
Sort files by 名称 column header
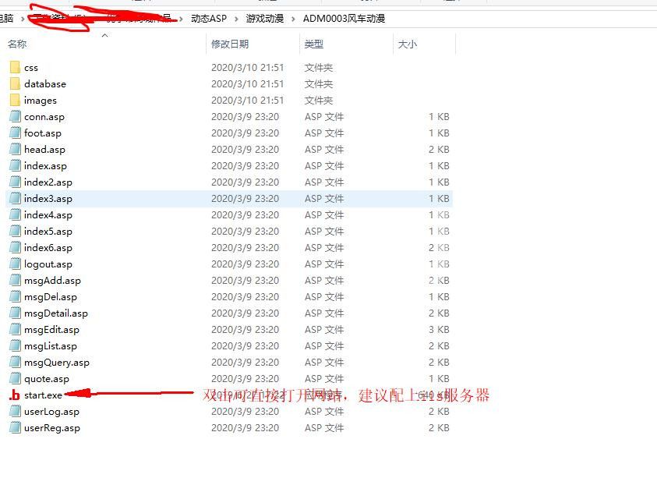pos(18,44)
